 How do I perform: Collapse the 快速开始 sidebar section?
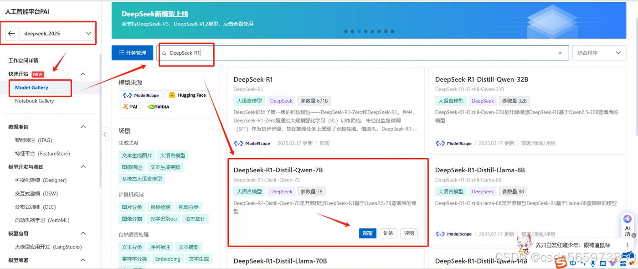coord(82,73)
